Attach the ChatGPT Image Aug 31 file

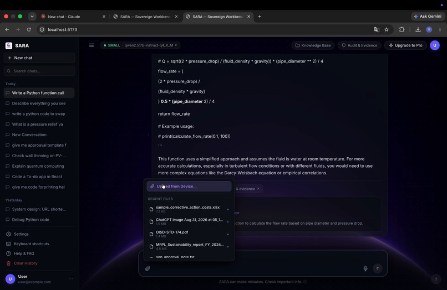tap(189, 221)
